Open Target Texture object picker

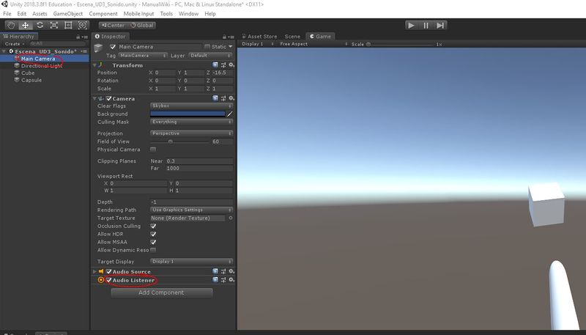[231, 218]
